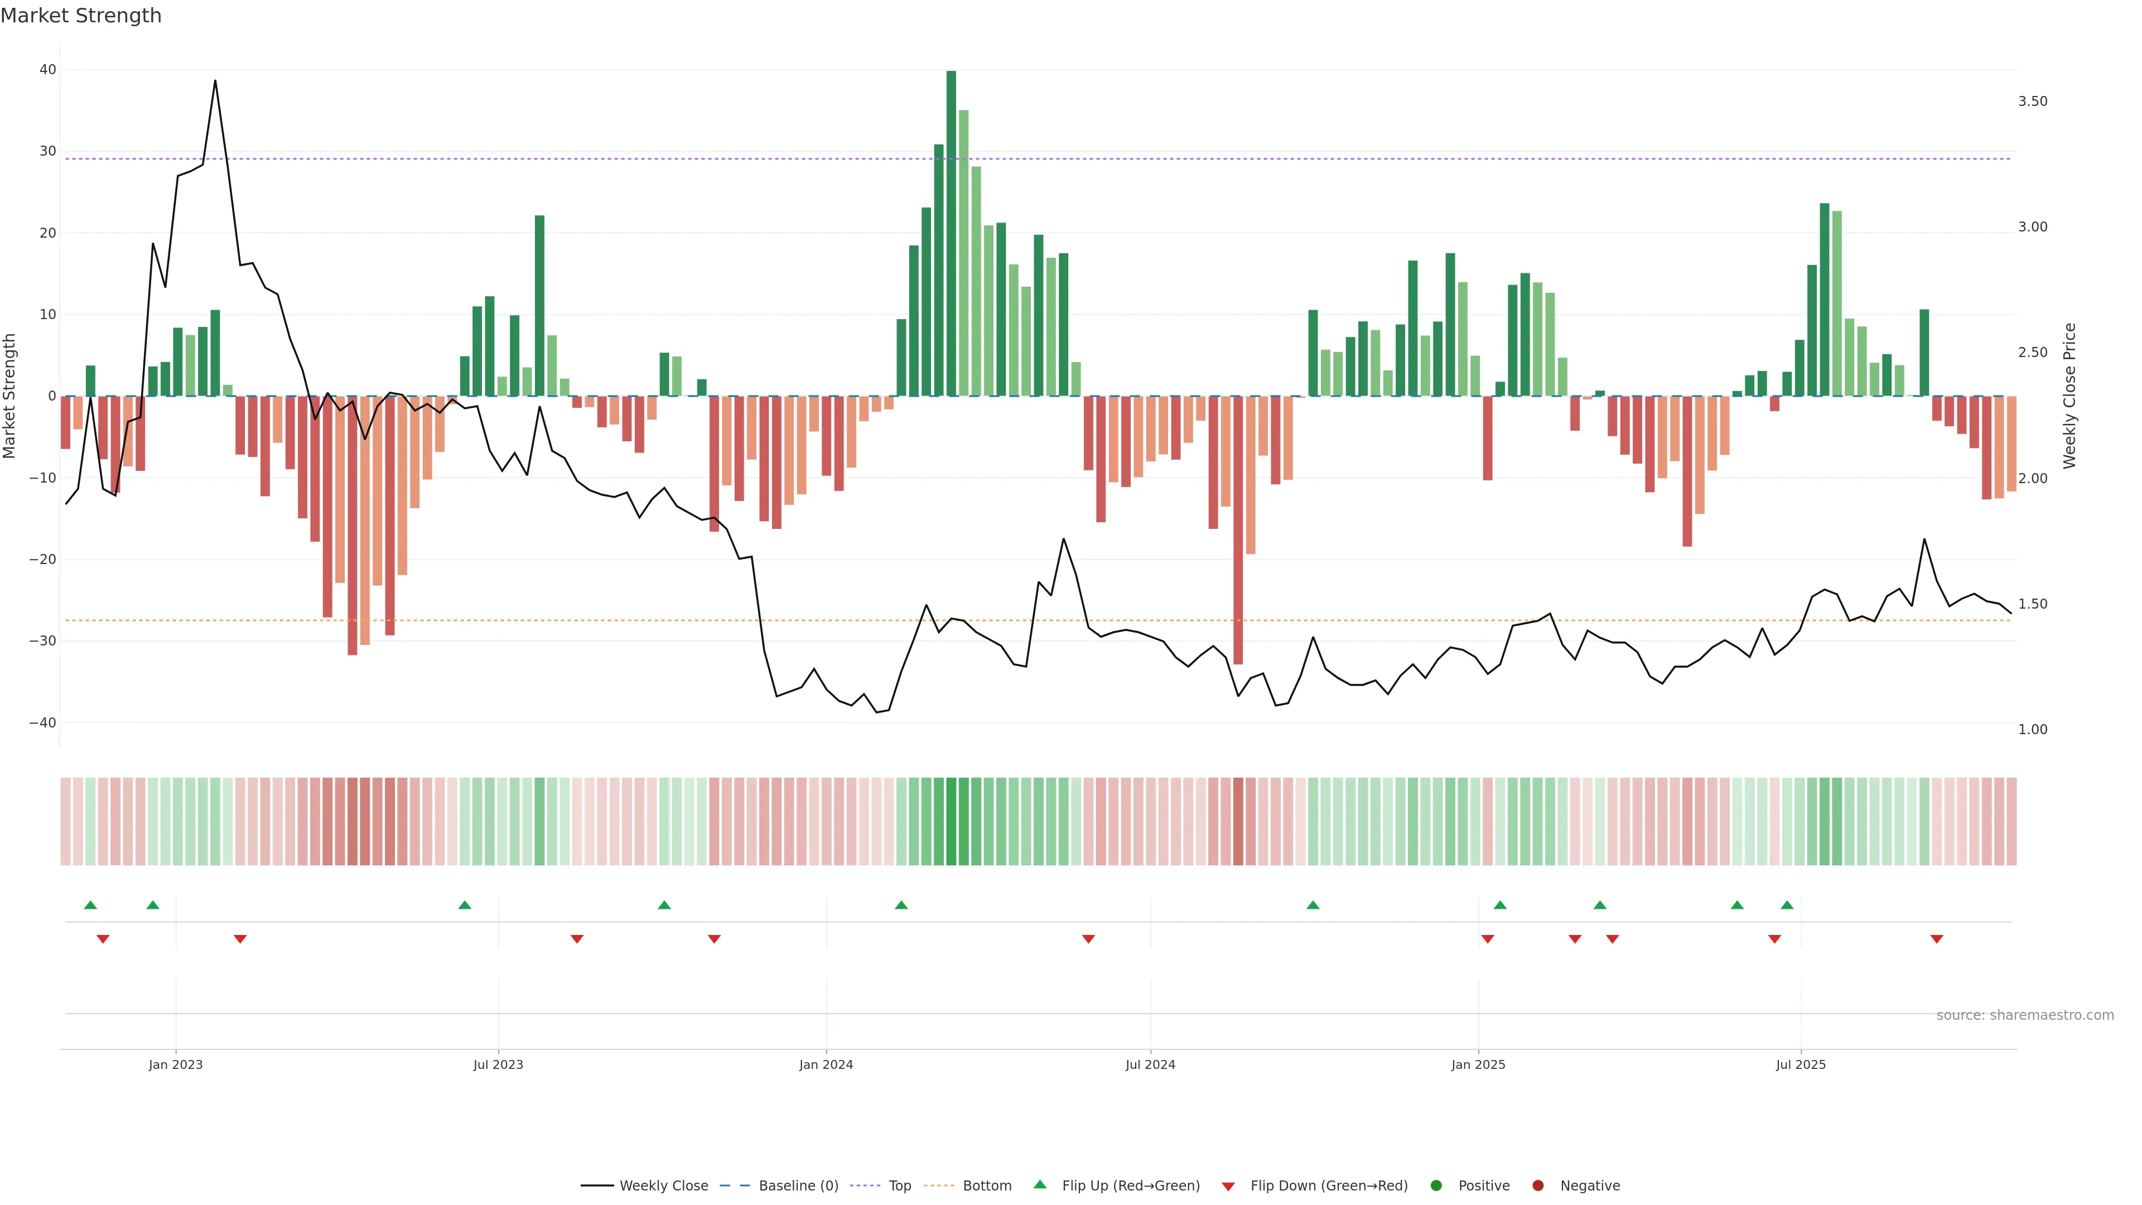Click the rightmost red flip-down triangle marker

pos(1937,939)
